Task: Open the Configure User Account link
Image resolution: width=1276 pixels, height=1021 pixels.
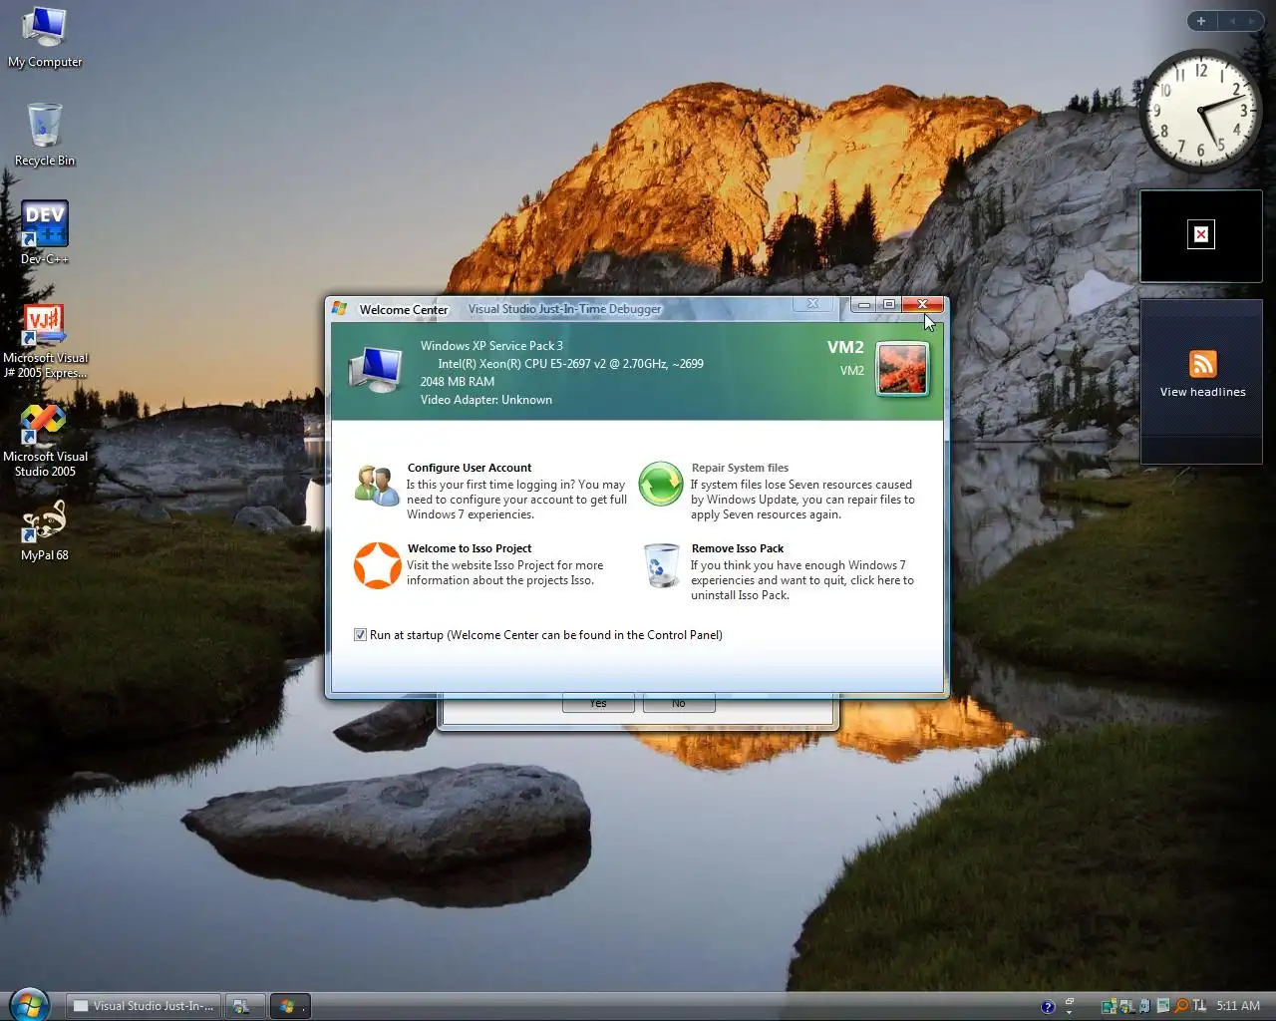Action: [469, 468]
